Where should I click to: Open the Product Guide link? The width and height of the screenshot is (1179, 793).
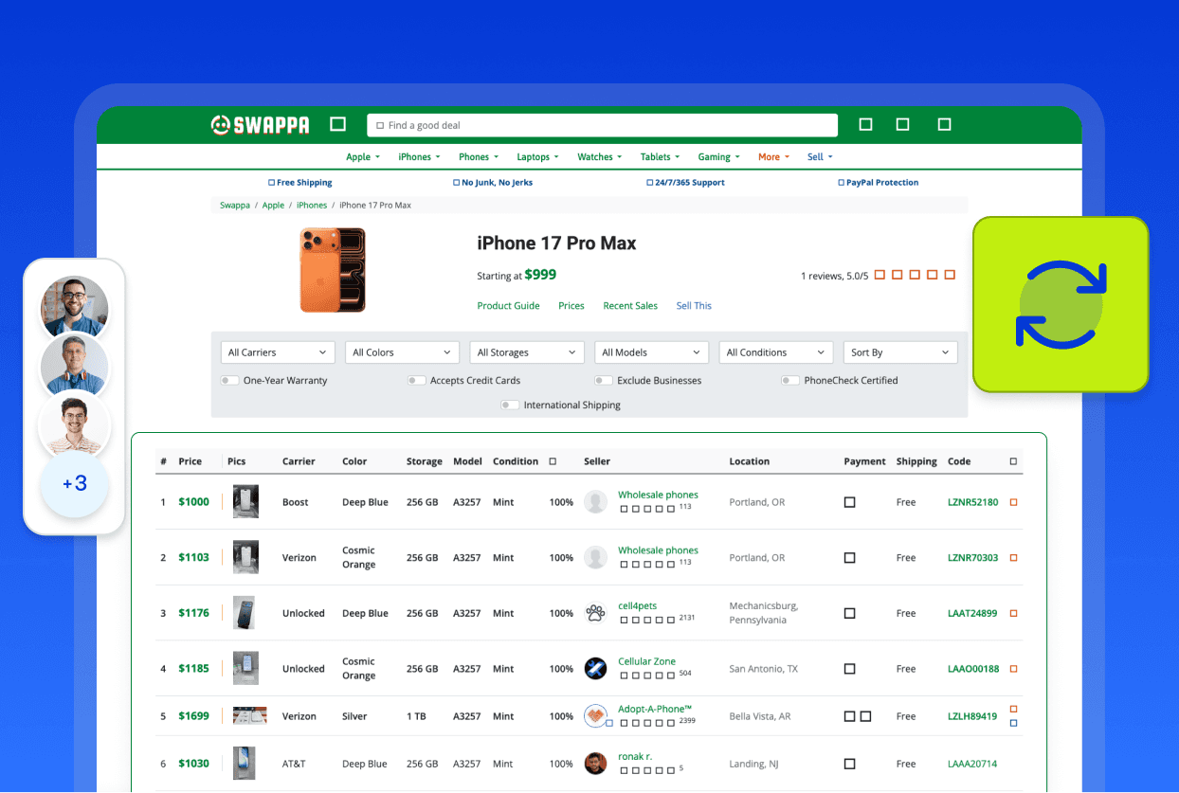[x=508, y=306]
